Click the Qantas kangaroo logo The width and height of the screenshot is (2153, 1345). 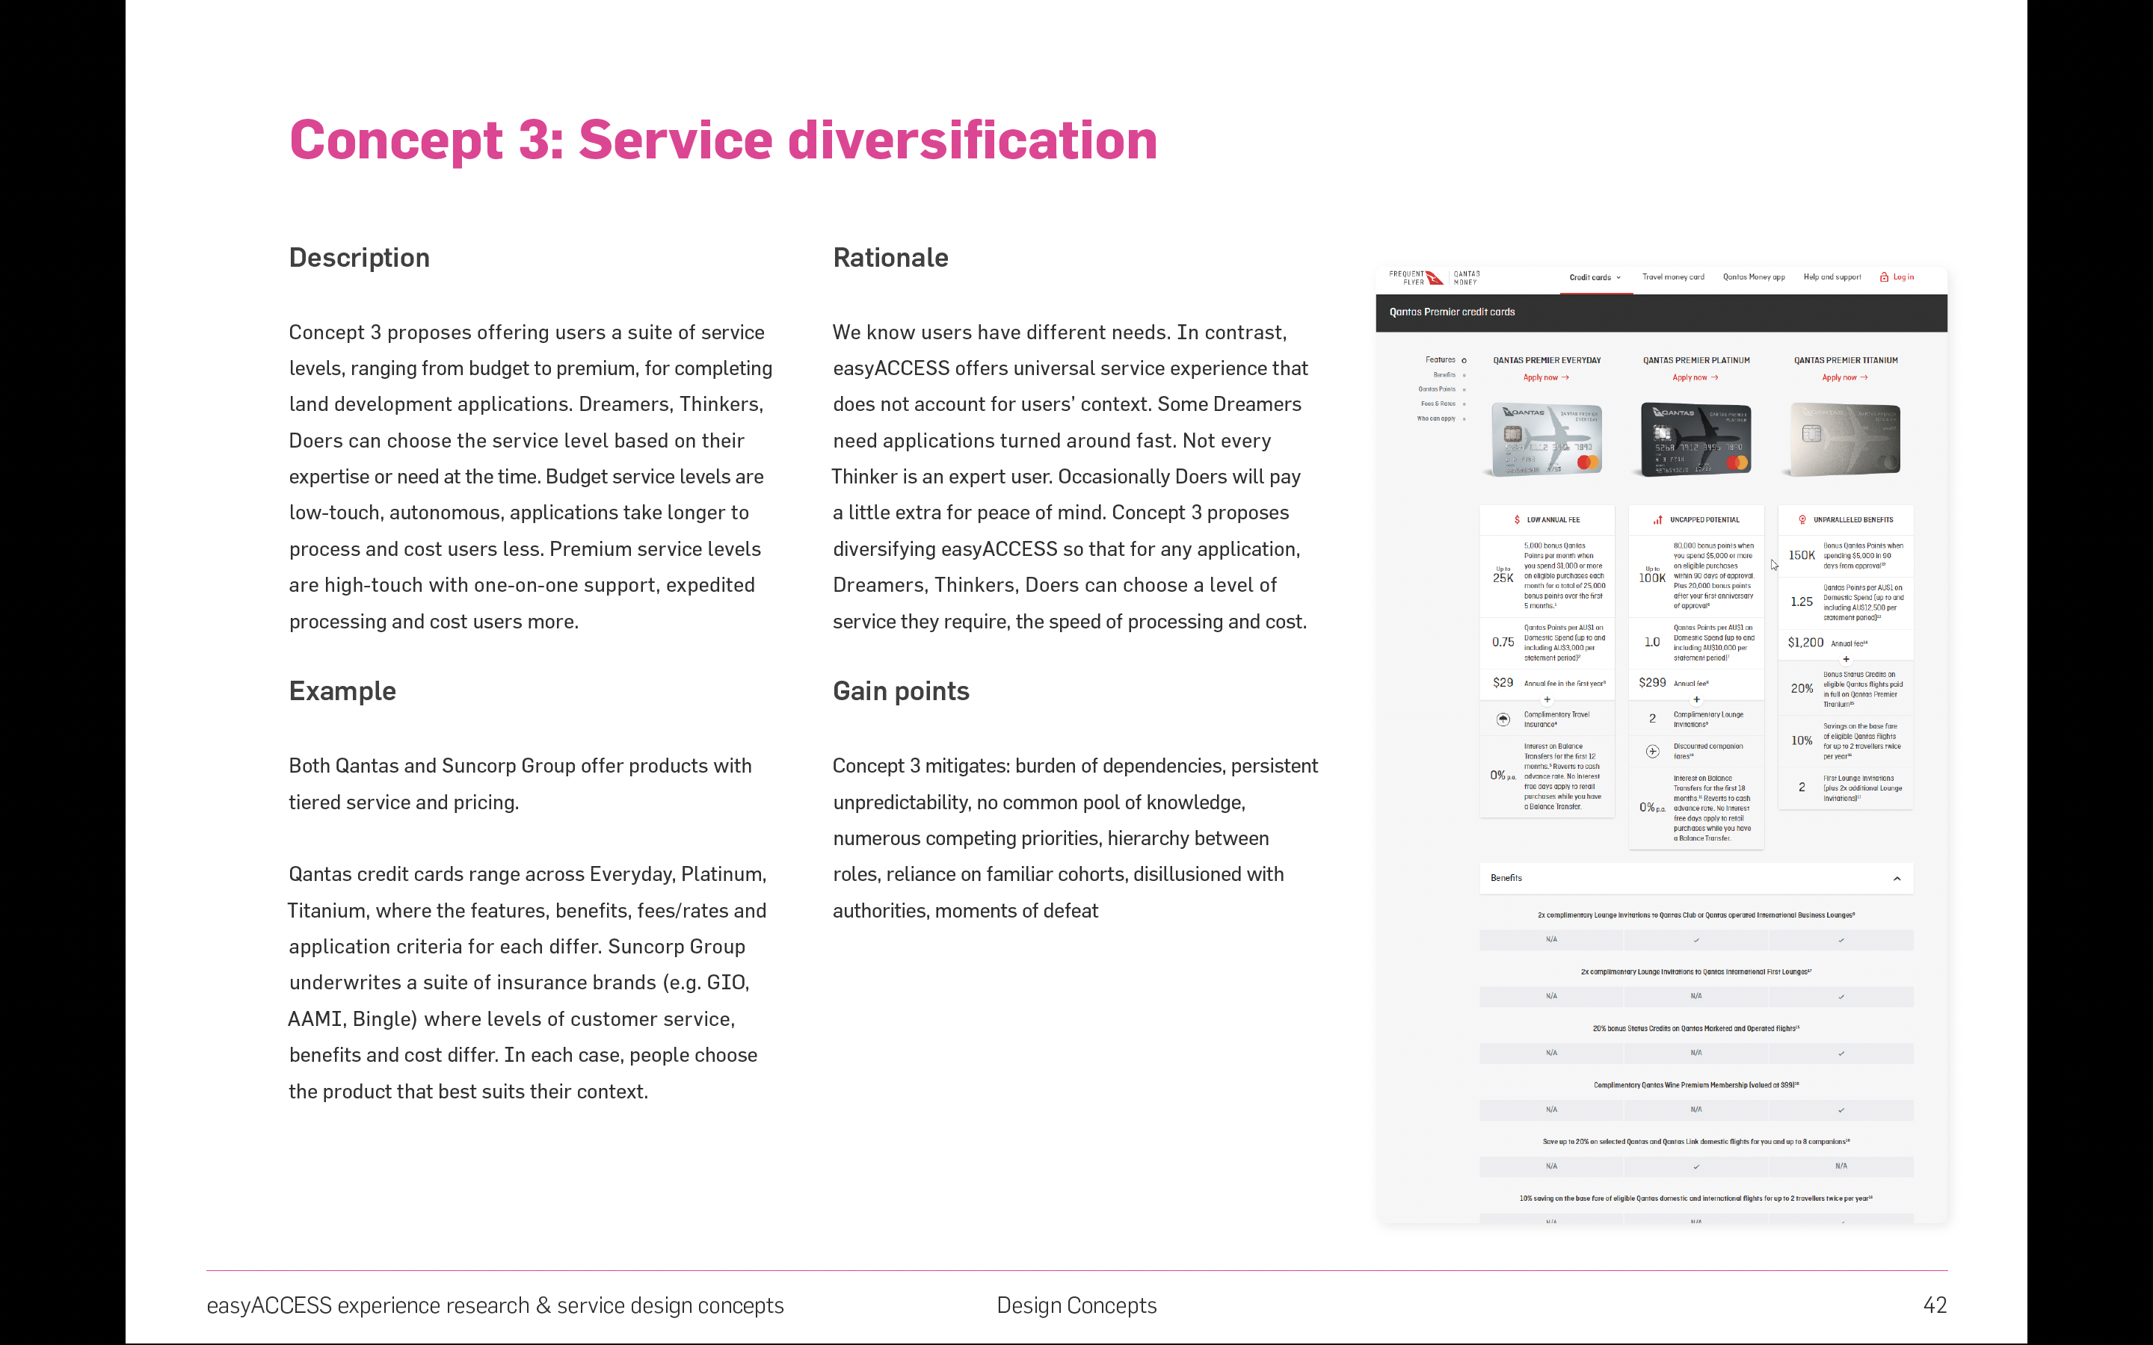(1434, 279)
